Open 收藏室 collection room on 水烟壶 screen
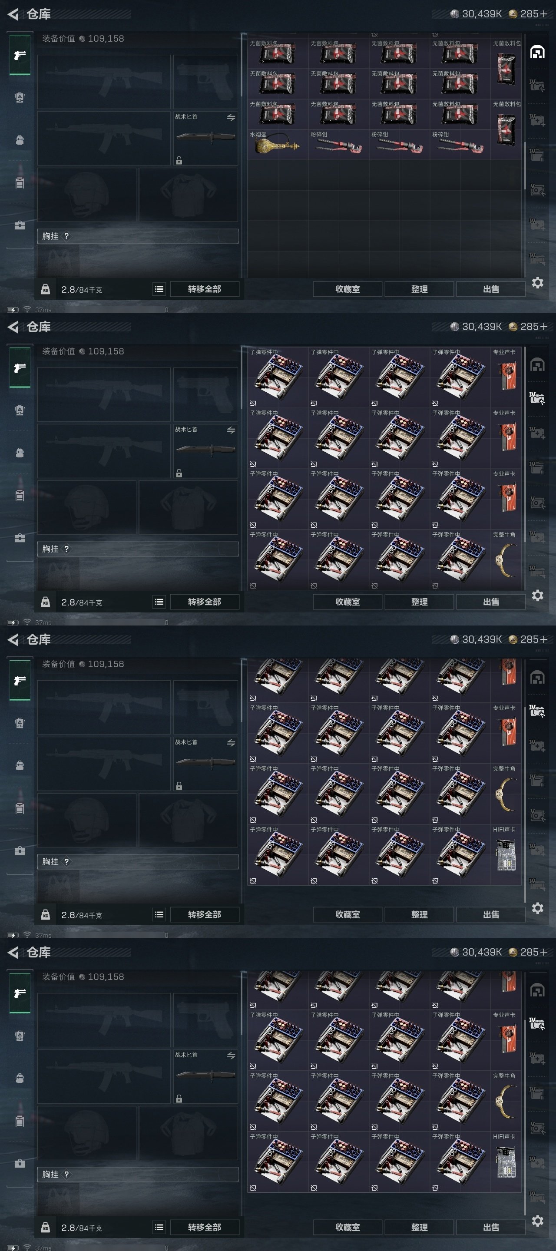Image resolution: width=556 pixels, height=1251 pixels. click(347, 289)
